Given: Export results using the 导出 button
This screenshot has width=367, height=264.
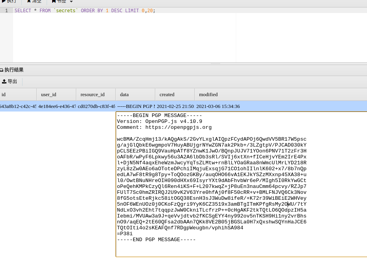Looking at the screenshot, I should coord(9,82).
